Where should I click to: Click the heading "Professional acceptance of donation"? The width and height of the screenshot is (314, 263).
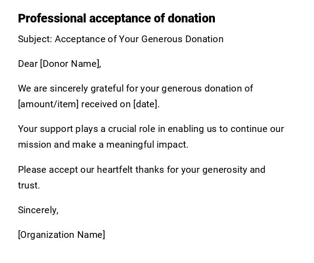click(x=116, y=18)
